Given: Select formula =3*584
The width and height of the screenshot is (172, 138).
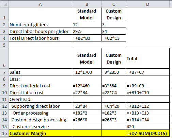Looking at the screenshot, I should pyautogui.click(x=113, y=86).
